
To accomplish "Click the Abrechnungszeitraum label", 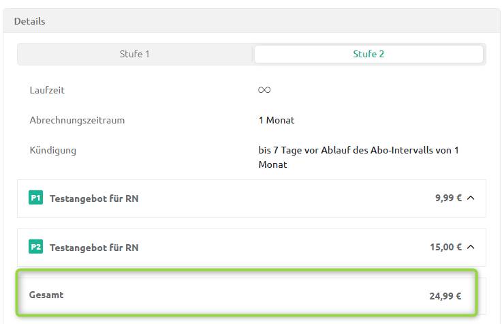I will pos(77,120).
